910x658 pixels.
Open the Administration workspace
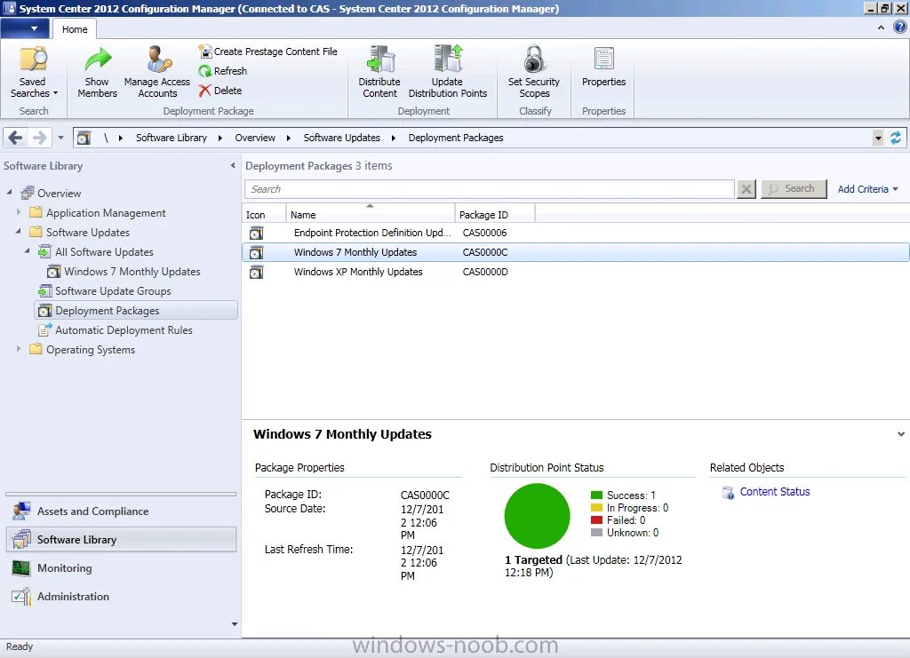121,597
